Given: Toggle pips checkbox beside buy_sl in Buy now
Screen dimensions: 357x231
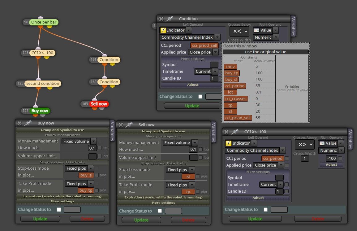Looking at the screenshot, I should pyautogui.click(x=97, y=175).
